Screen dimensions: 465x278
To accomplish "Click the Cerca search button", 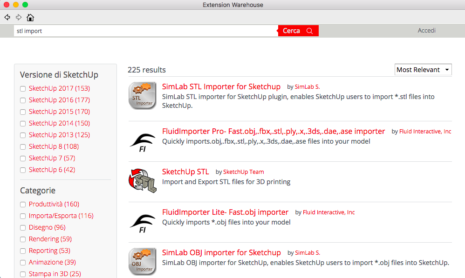I will point(298,31).
